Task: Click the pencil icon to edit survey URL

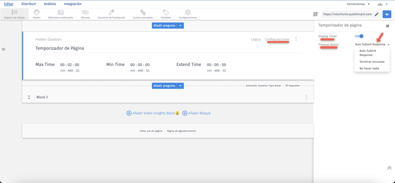Action: tap(377, 14)
